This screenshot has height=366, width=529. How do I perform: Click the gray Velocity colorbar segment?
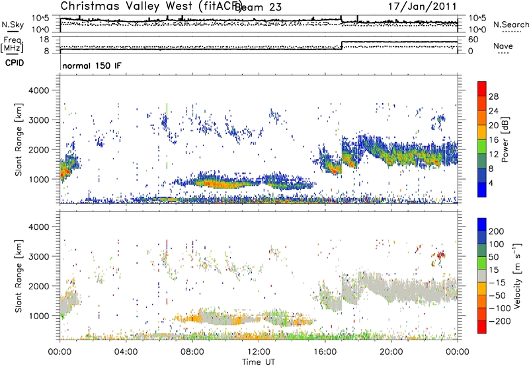coord(482,275)
